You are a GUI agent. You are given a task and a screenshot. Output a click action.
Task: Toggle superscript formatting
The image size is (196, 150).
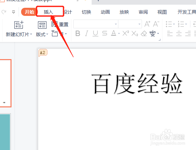click(x=125, y=33)
